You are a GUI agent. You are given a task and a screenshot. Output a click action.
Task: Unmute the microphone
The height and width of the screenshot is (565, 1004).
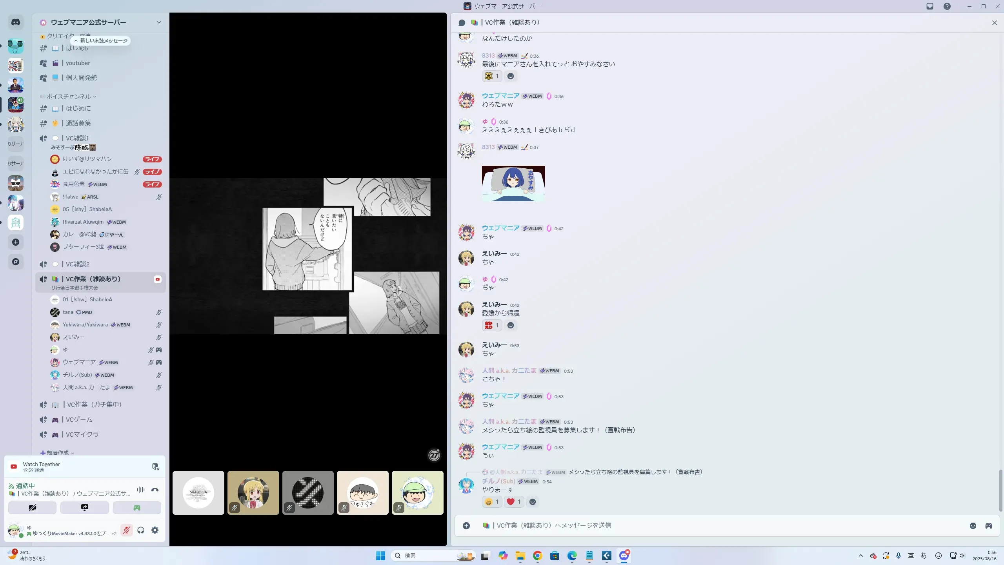click(x=126, y=530)
